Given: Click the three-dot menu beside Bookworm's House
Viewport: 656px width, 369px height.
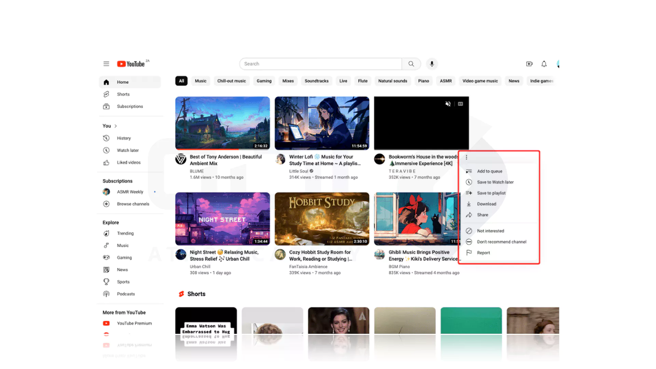Looking at the screenshot, I should (466, 157).
